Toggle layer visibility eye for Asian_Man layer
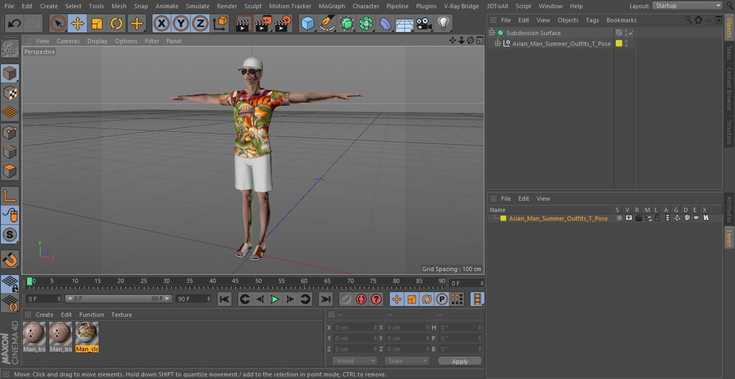This screenshot has width=735, height=379. click(x=629, y=218)
